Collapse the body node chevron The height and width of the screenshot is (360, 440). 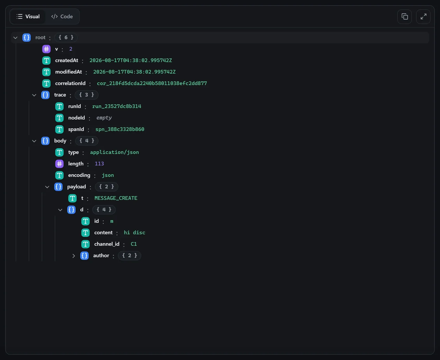34,141
